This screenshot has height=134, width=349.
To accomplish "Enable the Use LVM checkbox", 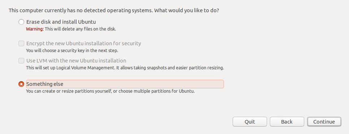I will click(x=21, y=61).
